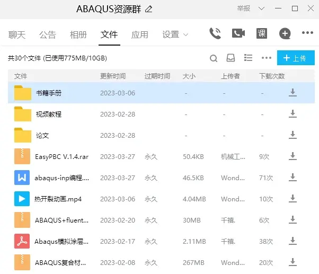The height and width of the screenshot is (274, 319).
Task: Start a voice call
Action: coord(215,33)
